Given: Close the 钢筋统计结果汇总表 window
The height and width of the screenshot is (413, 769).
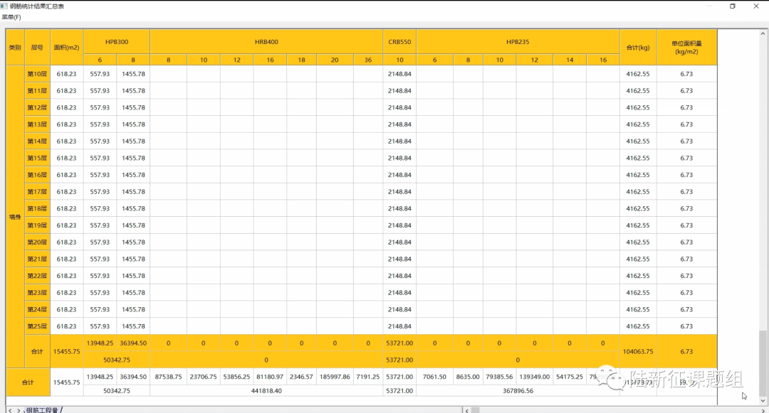Looking at the screenshot, I should [755, 6].
